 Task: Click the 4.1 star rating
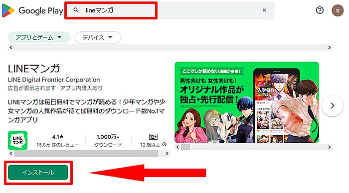(x=58, y=137)
